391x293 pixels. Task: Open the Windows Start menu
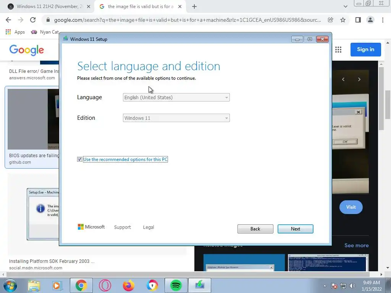click(10, 285)
